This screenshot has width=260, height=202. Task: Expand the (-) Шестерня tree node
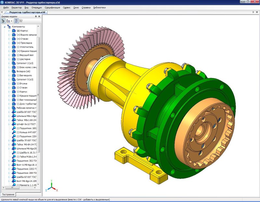pos(9,59)
